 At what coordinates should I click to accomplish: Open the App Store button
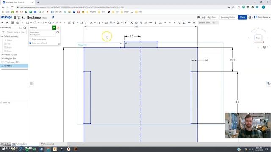click(212, 17)
